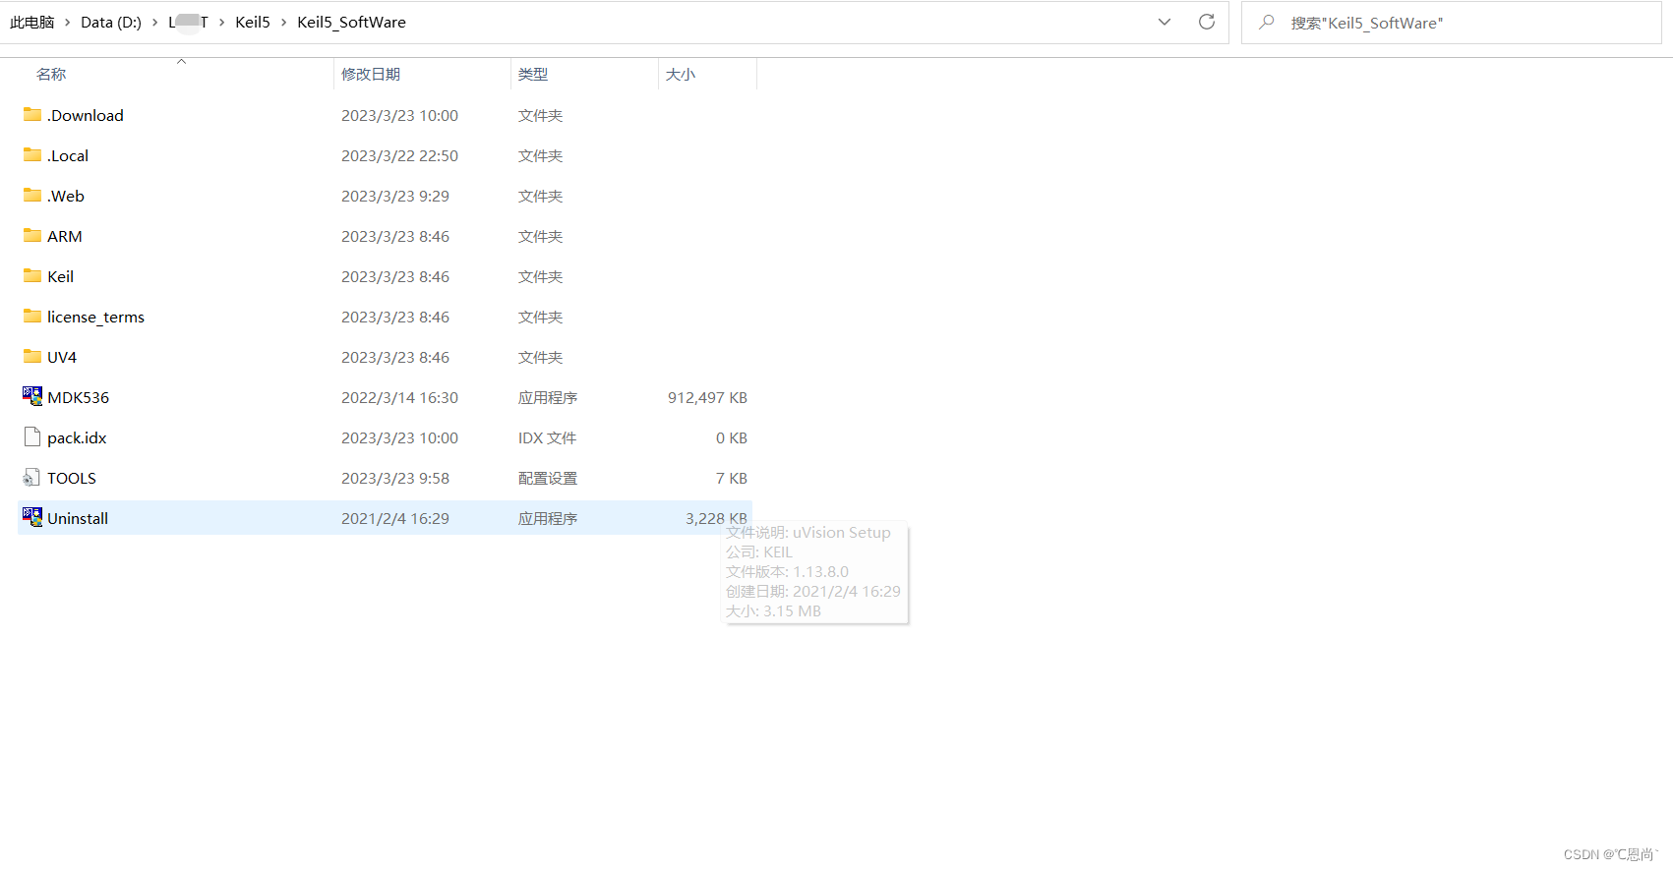The width and height of the screenshot is (1674, 870).
Task: Click the search magnifier icon
Action: pyautogui.click(x=1267, y=22)
